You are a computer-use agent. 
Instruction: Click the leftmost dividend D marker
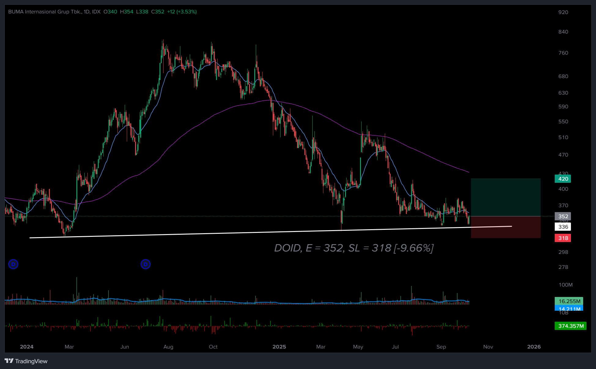pos(13,264)
